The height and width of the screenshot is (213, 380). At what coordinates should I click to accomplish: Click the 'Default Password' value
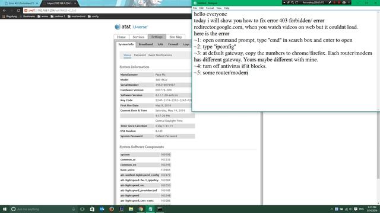coord(166,136)
